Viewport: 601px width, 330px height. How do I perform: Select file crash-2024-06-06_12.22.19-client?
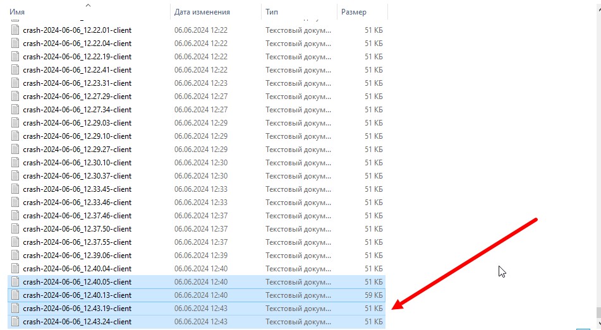coord(77,57)
